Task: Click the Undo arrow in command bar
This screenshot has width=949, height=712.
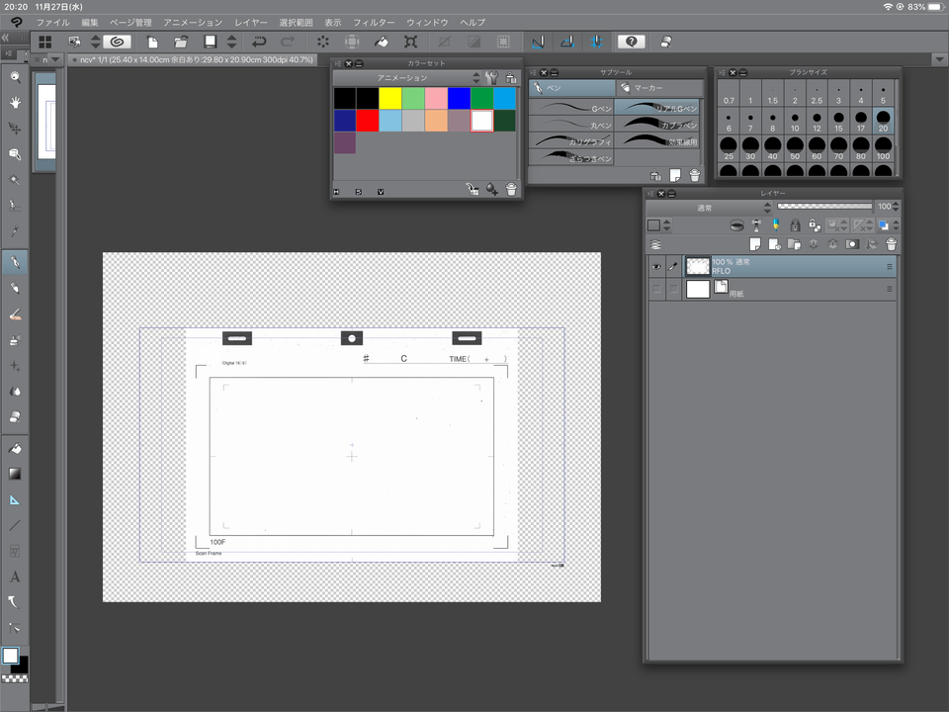Action: click(x=259, y=42)
